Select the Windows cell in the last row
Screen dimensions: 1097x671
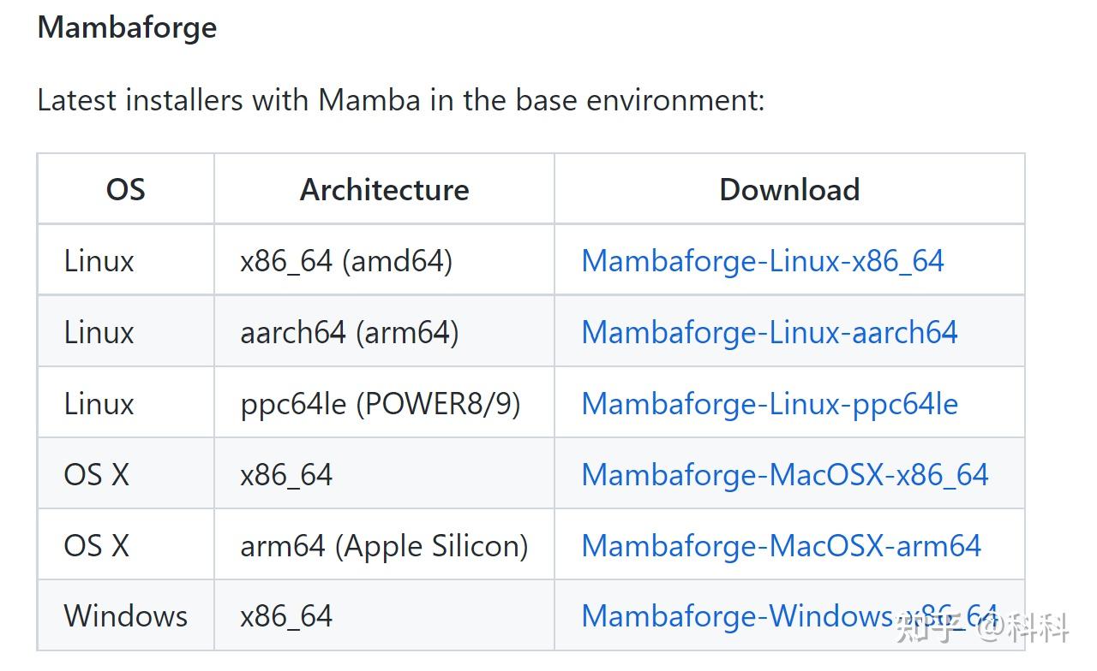click(x=125, y=615)
